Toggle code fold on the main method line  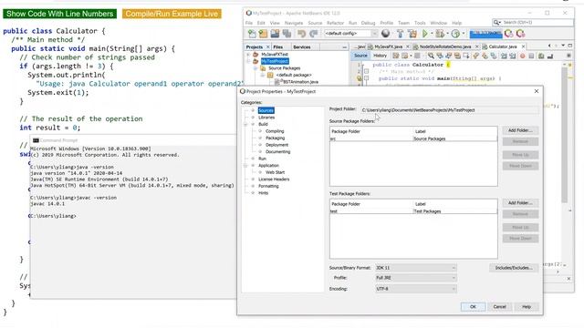(367, 78)
